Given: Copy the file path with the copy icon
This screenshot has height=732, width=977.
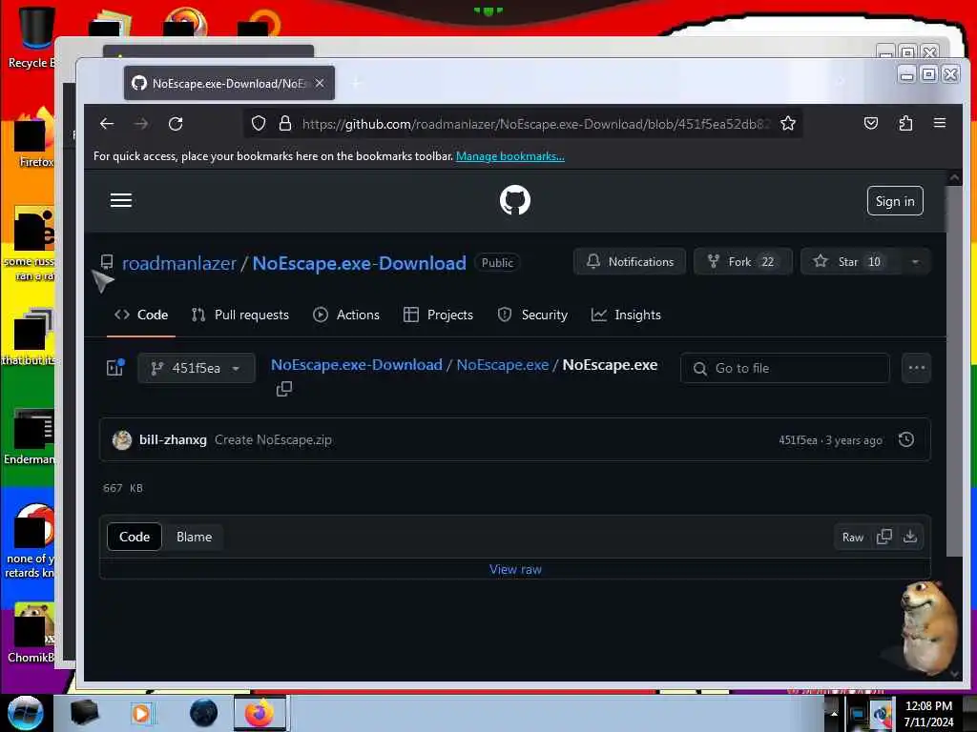Looking at the screenshot, I should (284, 389).
